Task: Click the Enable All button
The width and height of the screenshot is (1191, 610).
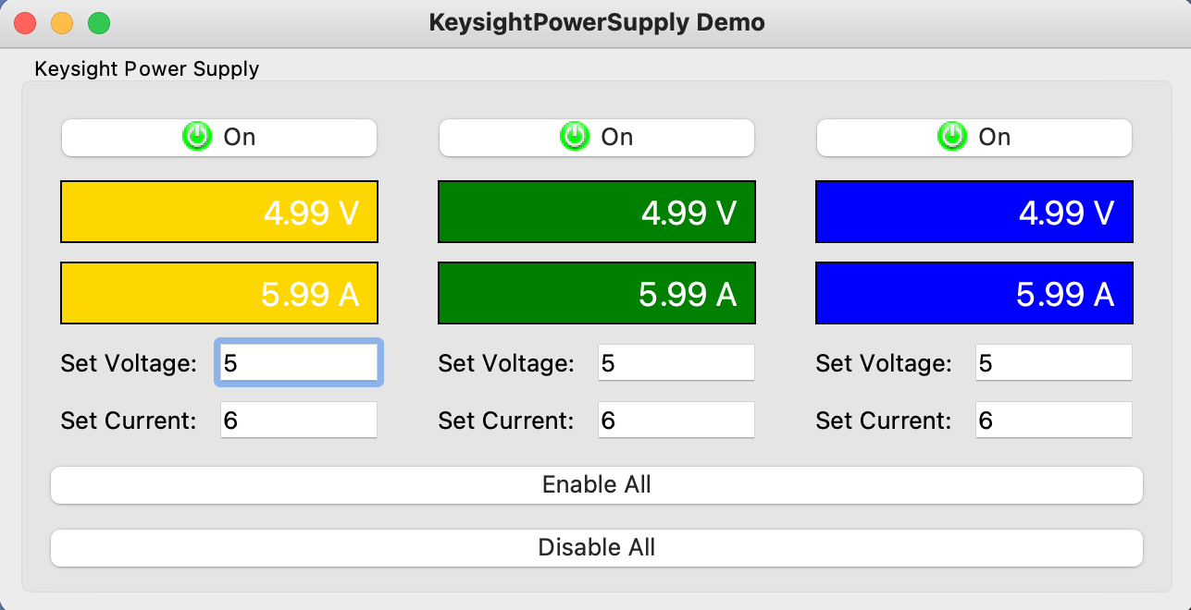Action: [x=597, y=485]
